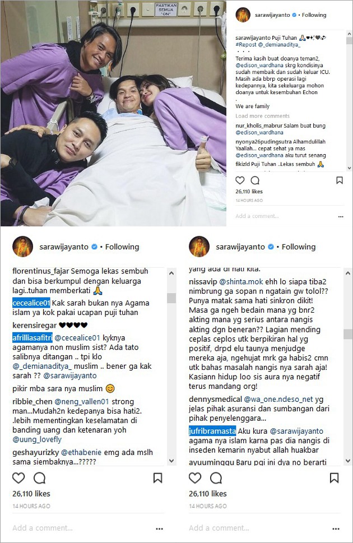Open more options dots in top panel
The width and height of the screenshot is (353, 543).
pos(341,216)
